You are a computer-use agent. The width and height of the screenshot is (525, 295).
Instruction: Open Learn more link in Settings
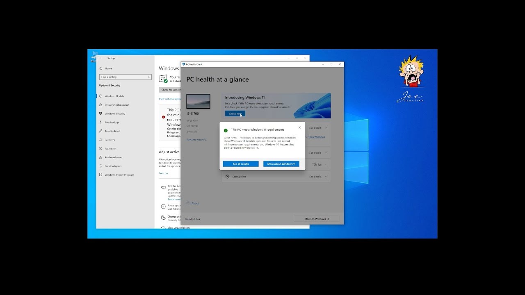[x=174, y=199]
